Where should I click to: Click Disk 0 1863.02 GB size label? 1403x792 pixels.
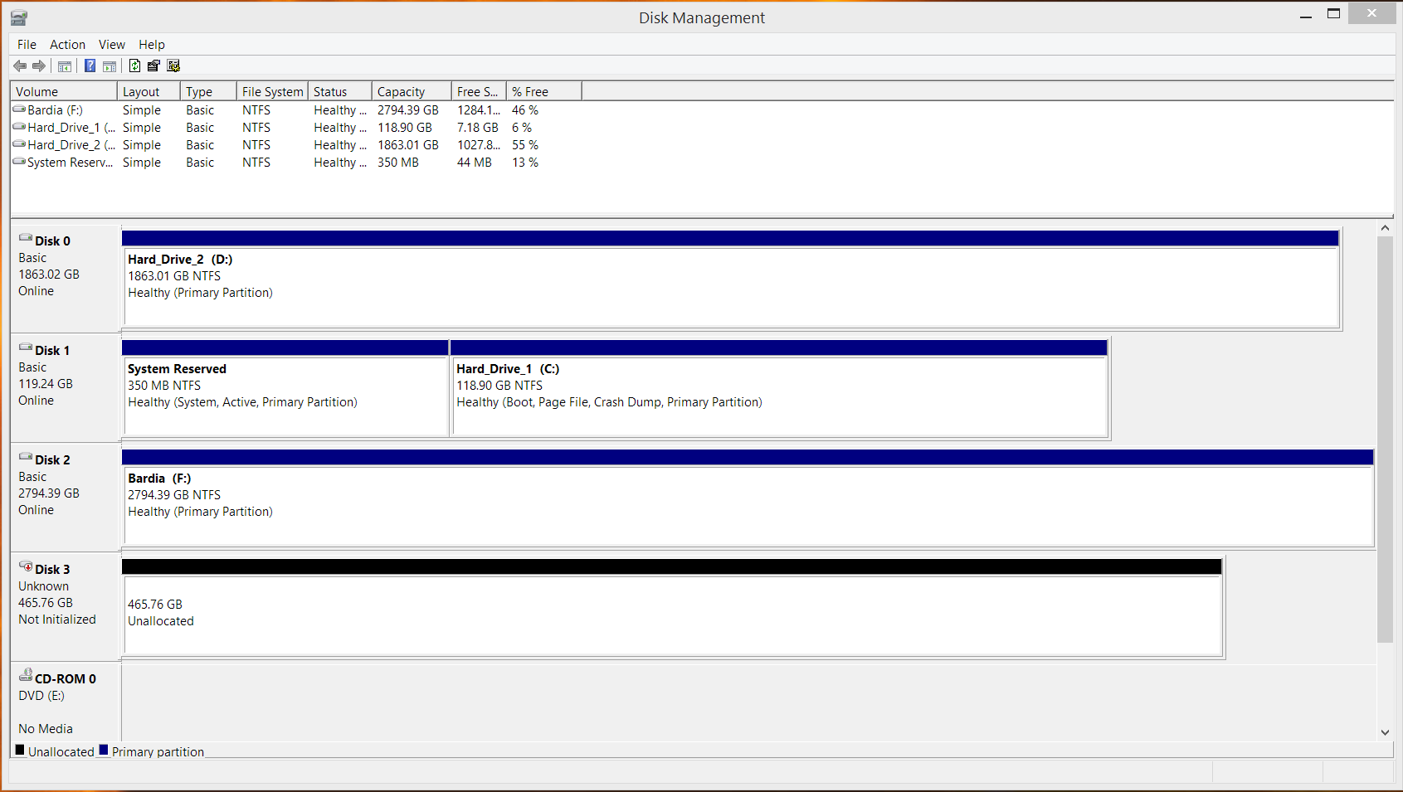[x=49, y=275]
